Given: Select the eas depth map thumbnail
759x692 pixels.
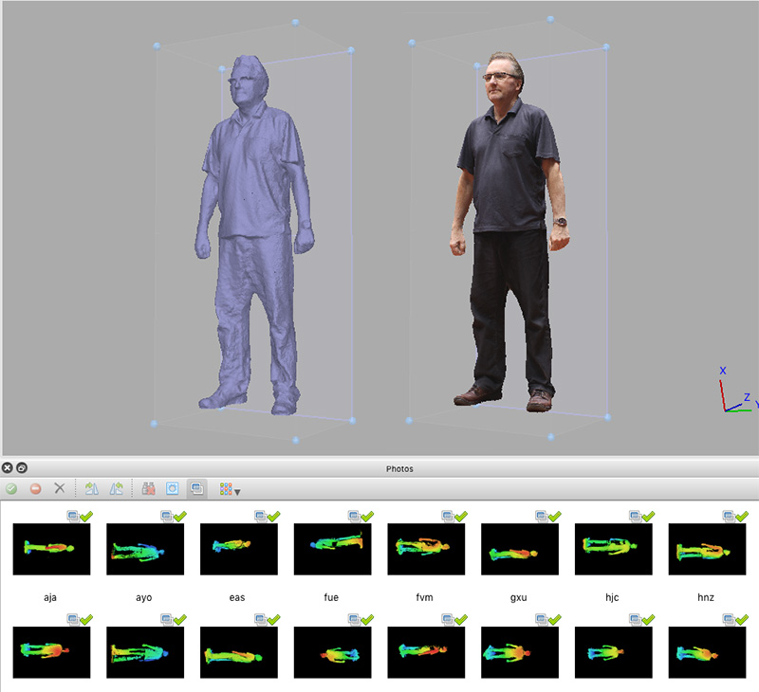Looking at the screenshot, I should (x=239, y=549).
